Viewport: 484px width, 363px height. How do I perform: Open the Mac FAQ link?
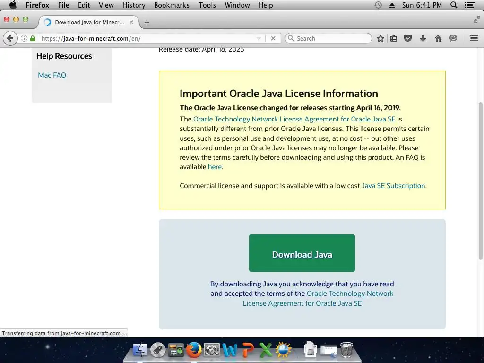pyautogui.click(x=52, y=75)
